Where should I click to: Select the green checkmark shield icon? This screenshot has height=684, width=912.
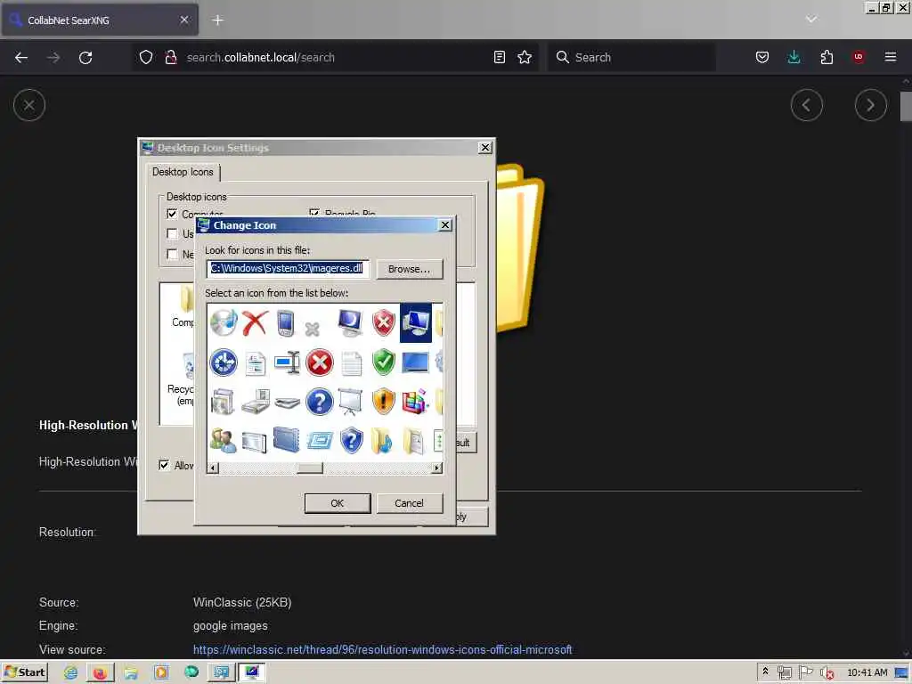(384, 362)
